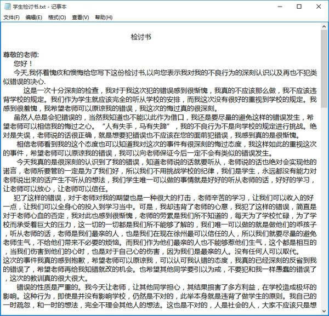Click the line starting 虽然人总是会犯错误的
The width and height of the screenshot is (329, 316).
[163, 117]
